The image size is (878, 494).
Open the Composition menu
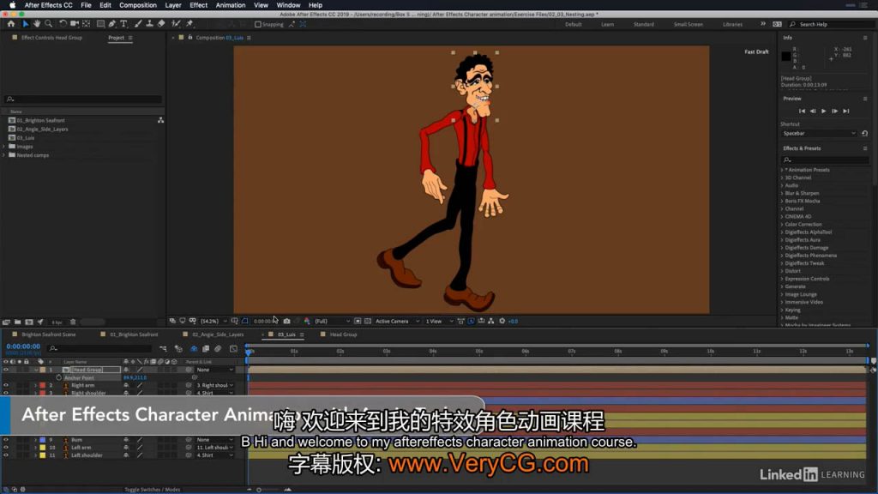138,5
